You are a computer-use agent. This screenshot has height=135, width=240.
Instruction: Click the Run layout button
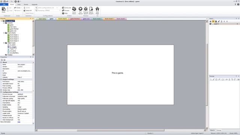click(80, 10)
